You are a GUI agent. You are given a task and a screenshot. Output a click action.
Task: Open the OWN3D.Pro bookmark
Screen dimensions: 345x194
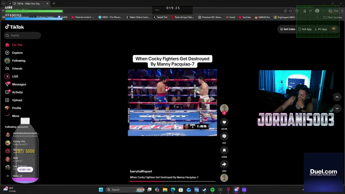click(x=262, y=17)
